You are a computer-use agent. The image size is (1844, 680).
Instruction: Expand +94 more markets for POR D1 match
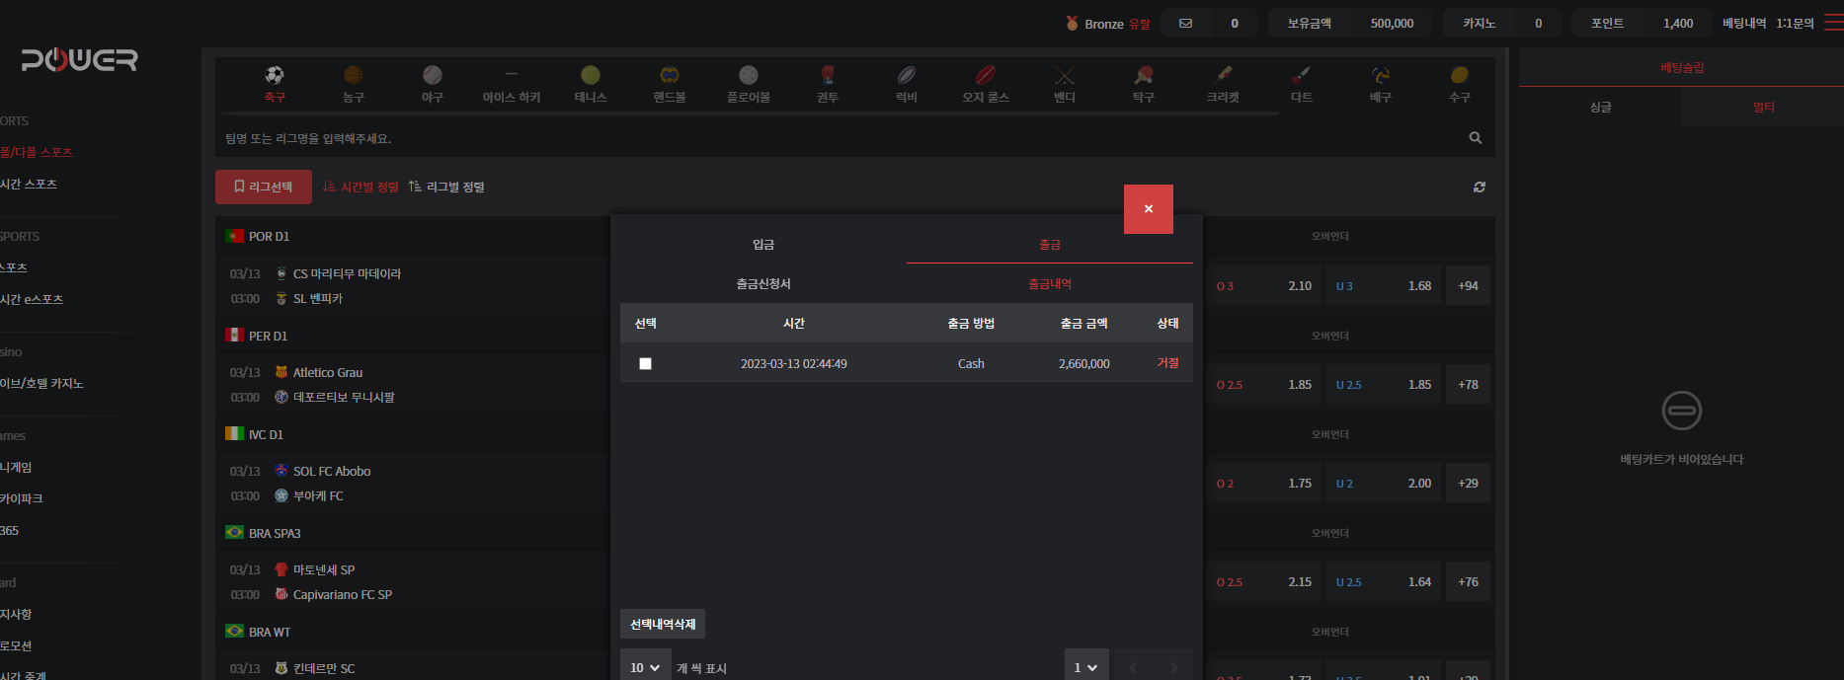pos(1468,286)
